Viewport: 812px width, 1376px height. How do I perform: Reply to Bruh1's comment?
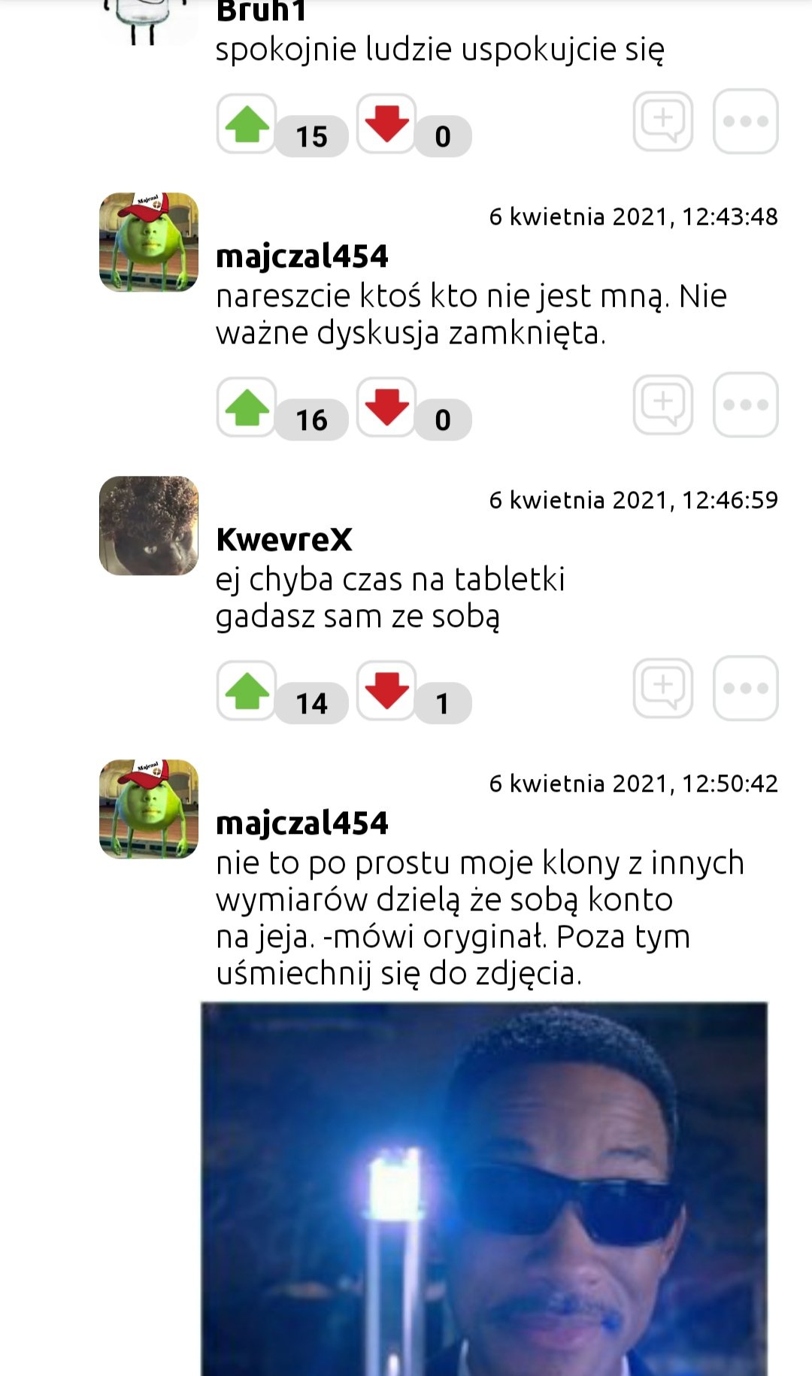click(662, 121)
